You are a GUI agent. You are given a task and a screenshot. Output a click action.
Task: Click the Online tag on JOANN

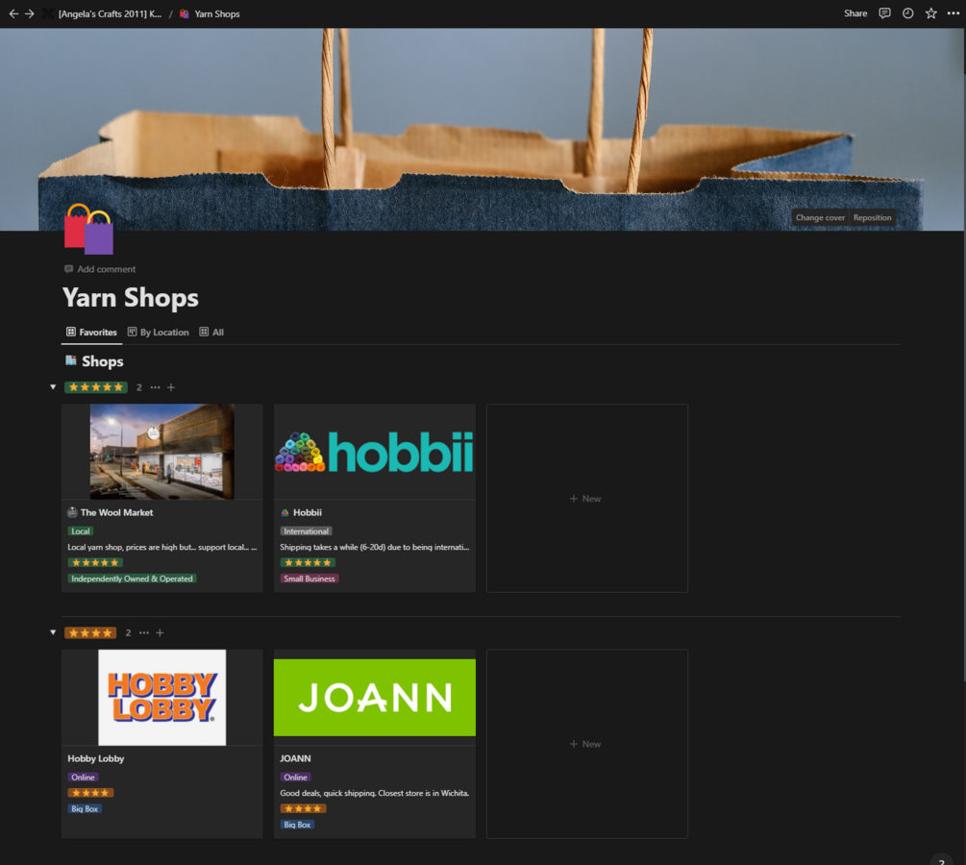point(296,778)
